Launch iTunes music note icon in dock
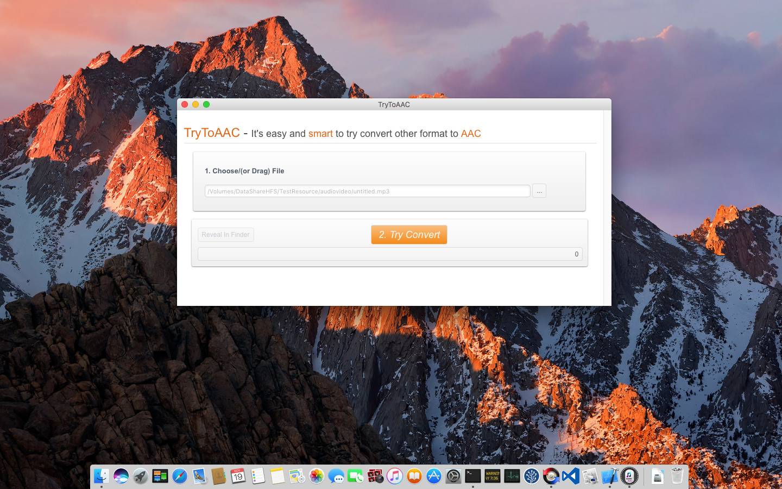The image size is (782, 489). click(394, 477)
